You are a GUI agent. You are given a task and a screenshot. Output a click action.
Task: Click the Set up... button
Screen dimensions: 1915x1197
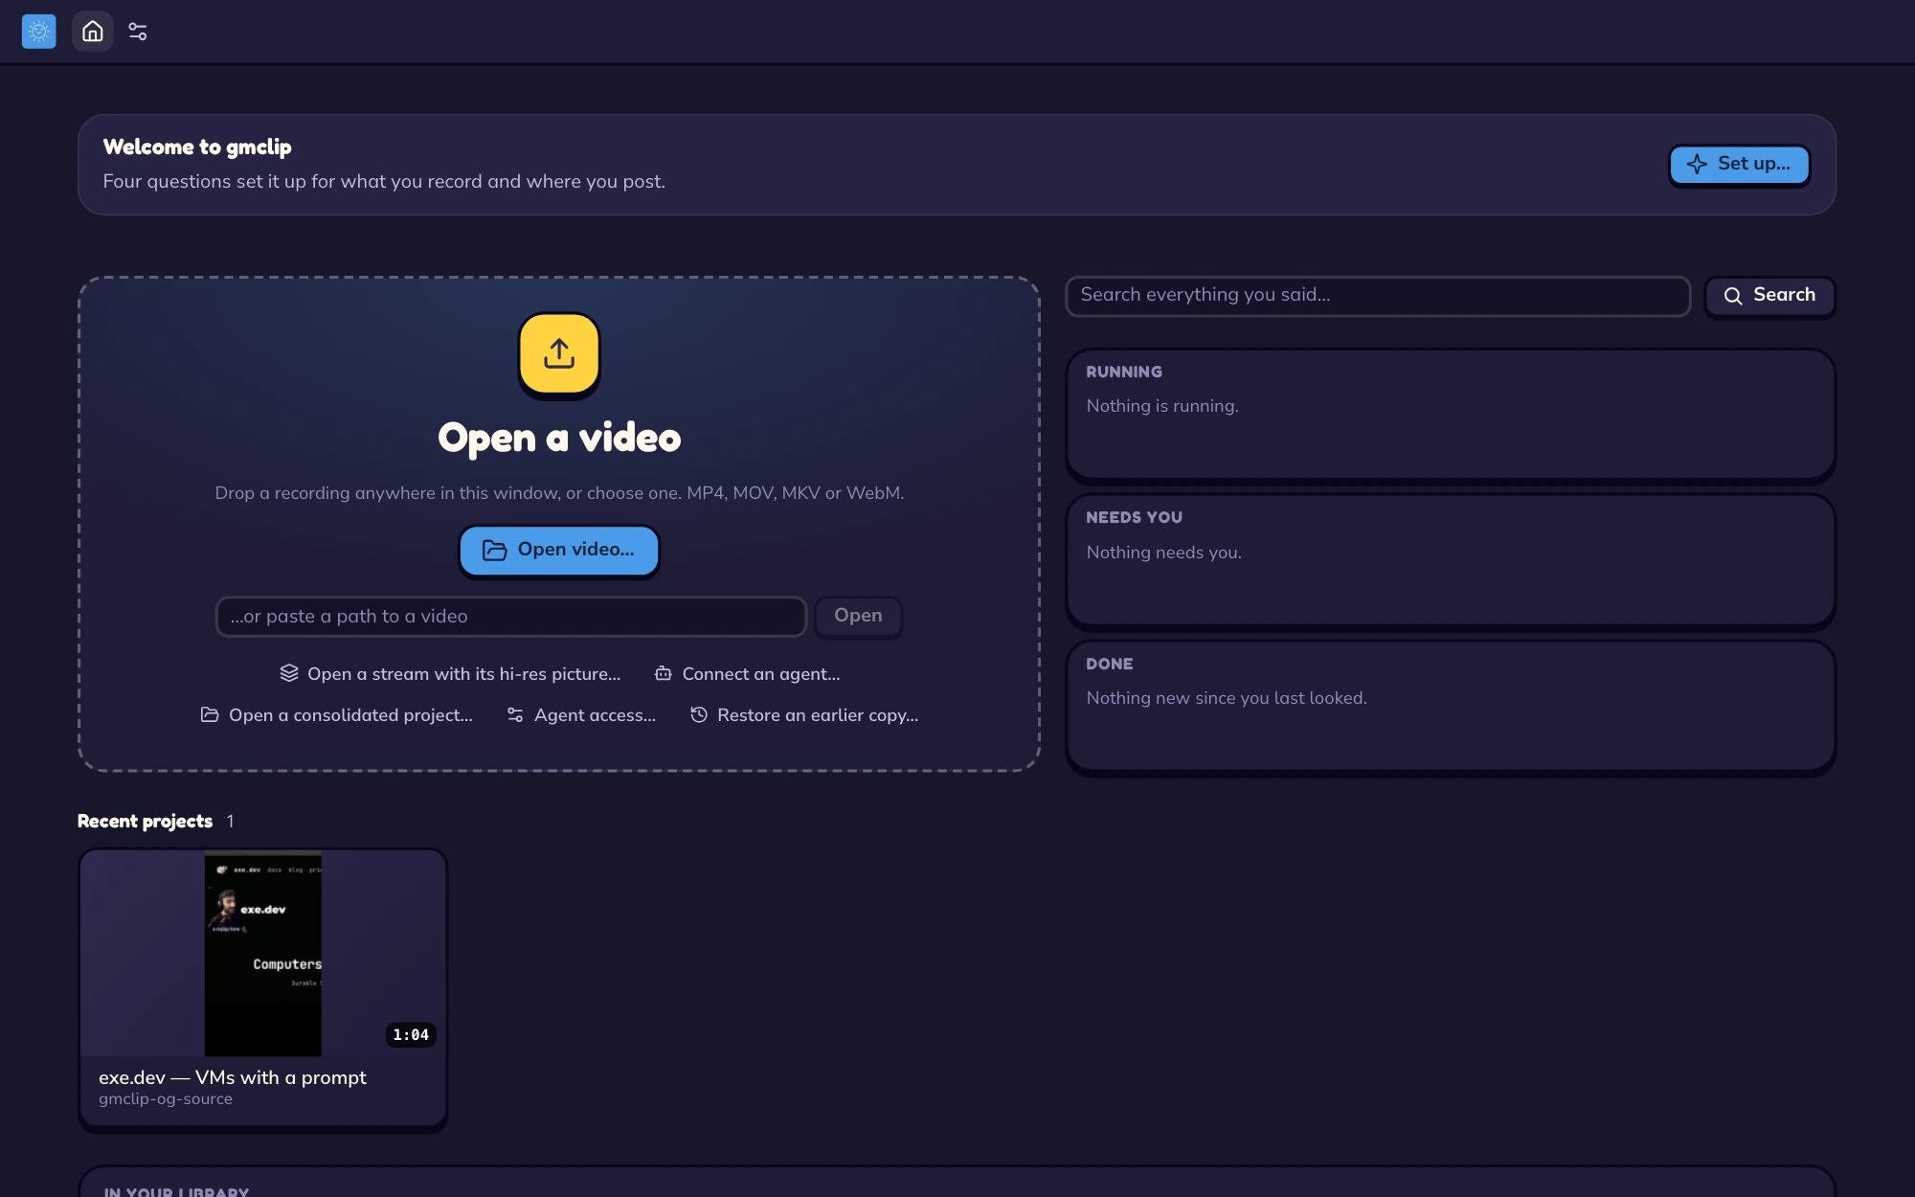click(1739, 164)
